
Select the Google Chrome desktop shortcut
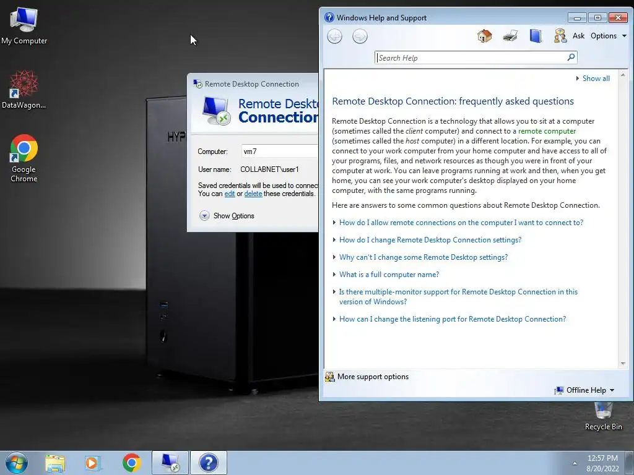tap(24, 158)
